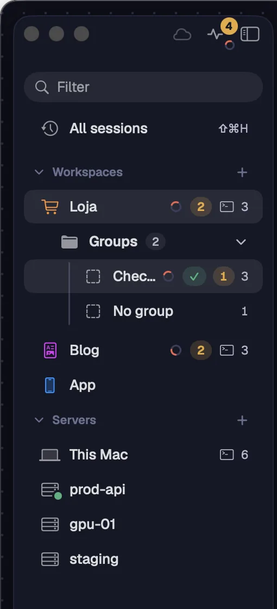Toggle the sidebar panel icon
Viewport: 277px width, 609px height.
tap(250, 34)
